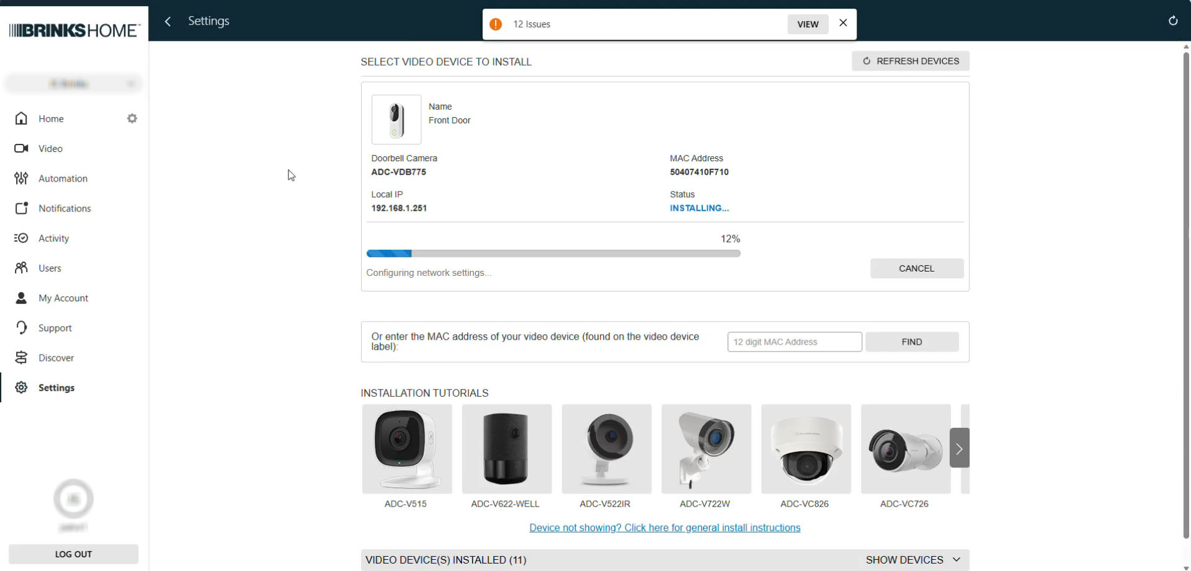Open the general install instructions link
1191x571 pixels.
click(665, 528)
